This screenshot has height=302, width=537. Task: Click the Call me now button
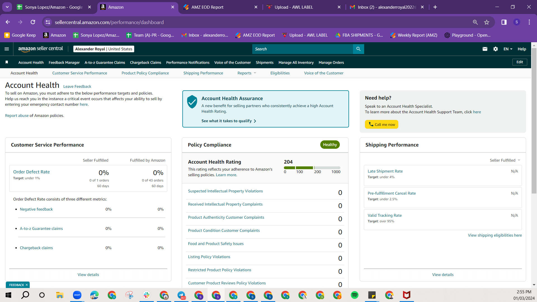click(381, 124)
